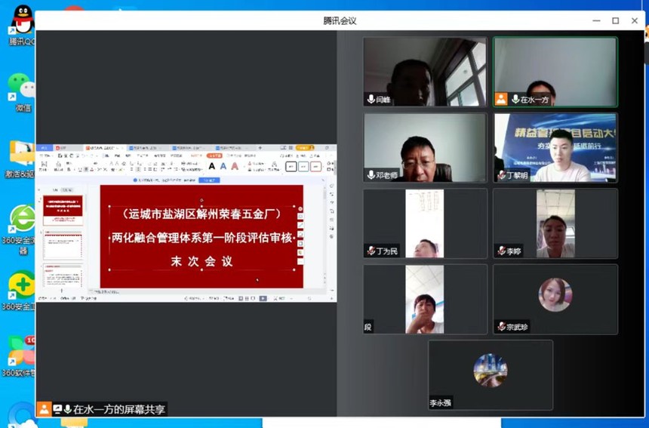Click the slideshow play button in the shared WPS status bar

[x=263, y=298]
